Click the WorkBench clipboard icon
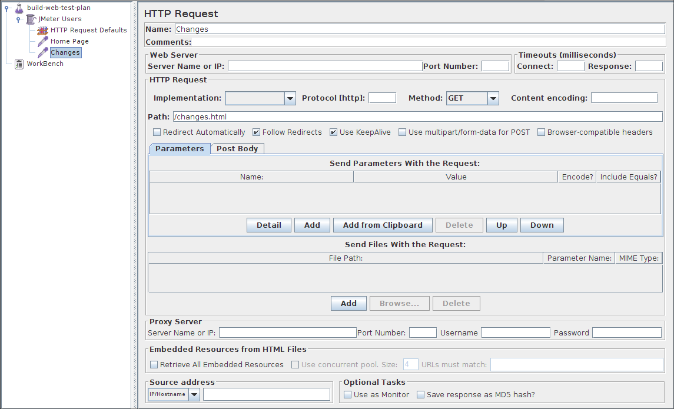 pos(19,64)
